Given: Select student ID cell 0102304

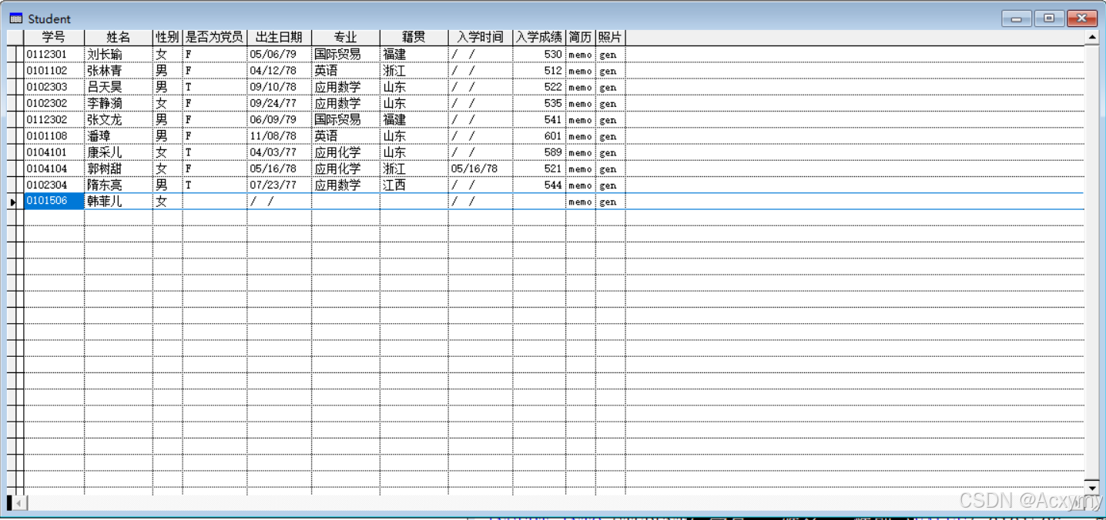Looking at the screenshot, I should (x=54, y=185).
